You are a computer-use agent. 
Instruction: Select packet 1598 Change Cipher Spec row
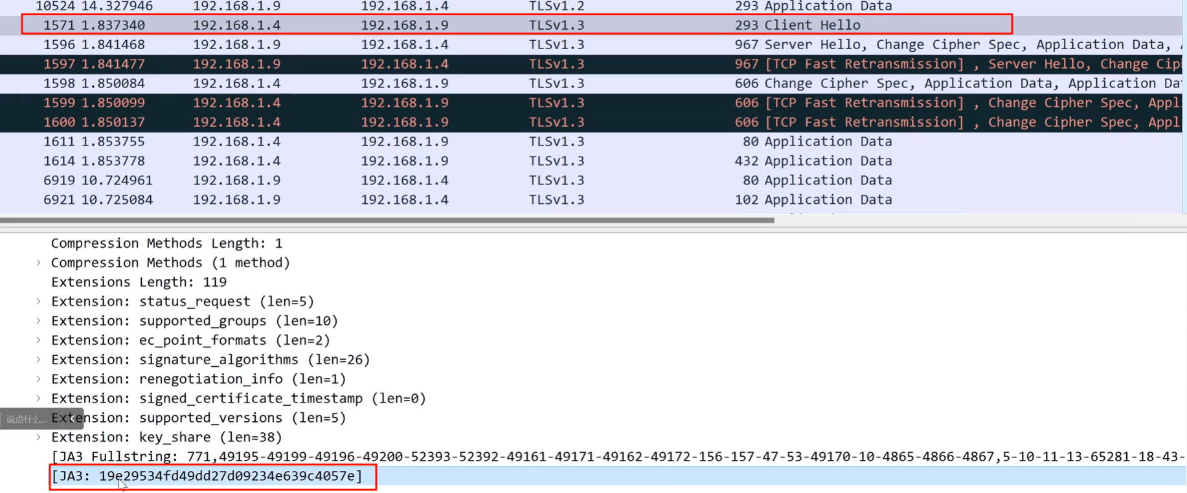pyautogui.click(x=591, y=83)
